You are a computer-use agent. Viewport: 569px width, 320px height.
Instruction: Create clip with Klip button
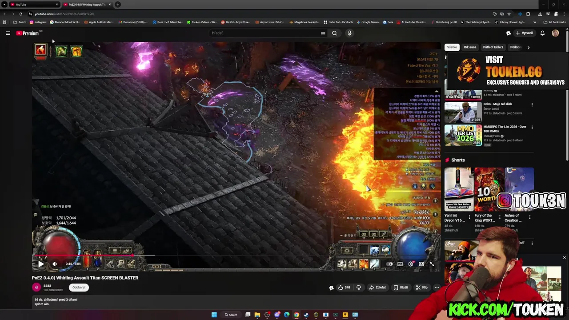click(421, 288)
